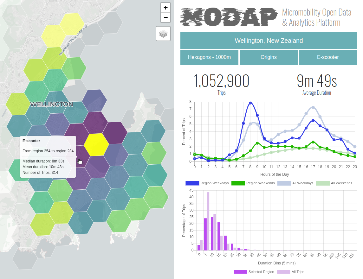Toggle Region Weekdays legend series

(207, 183)
